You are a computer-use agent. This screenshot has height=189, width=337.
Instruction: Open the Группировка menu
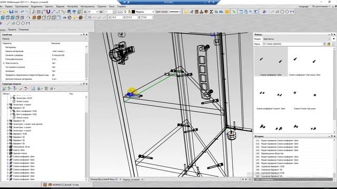pyautogui.click(x=22, y=6)
